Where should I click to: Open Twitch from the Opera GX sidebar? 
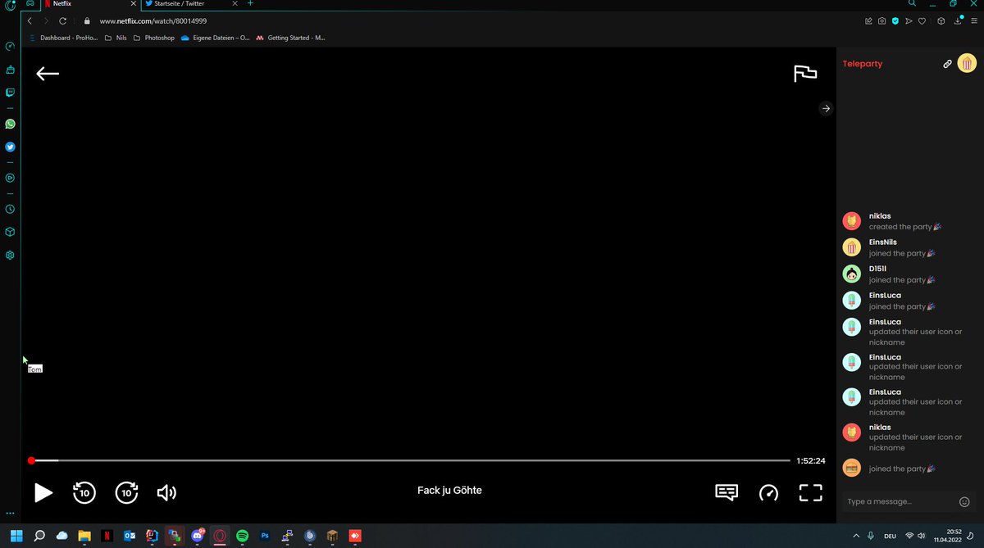[10, 93]
